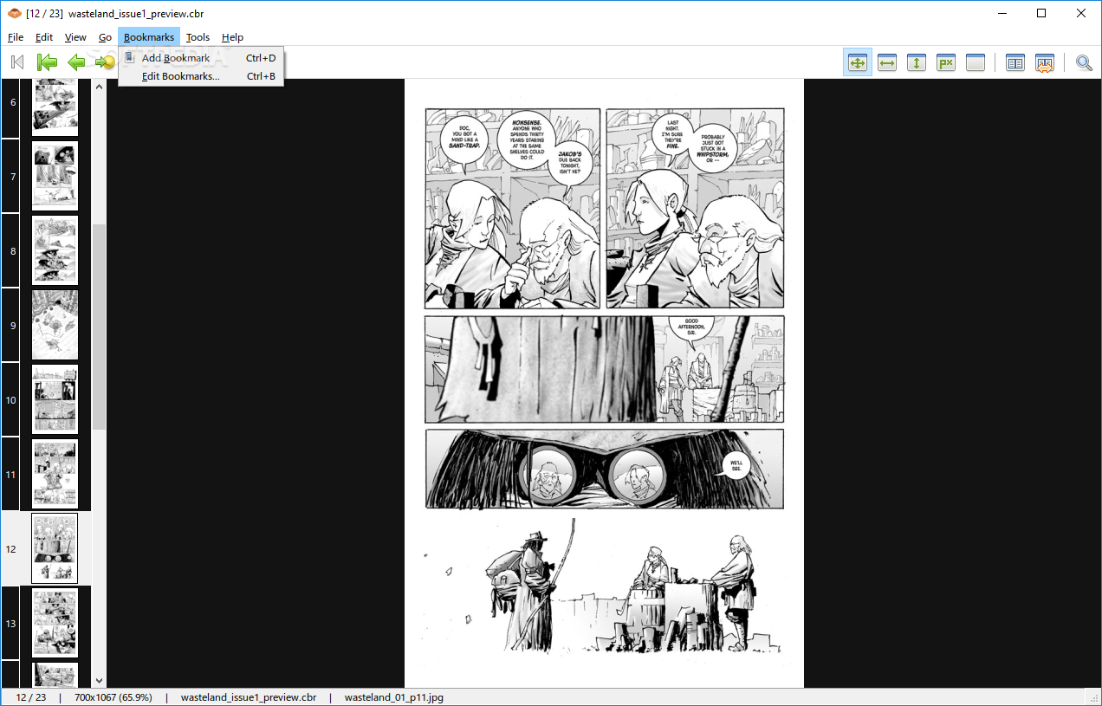Click the number label '9' in the sidebar
Viewport: 1102px width, 706px height.
coord(12,326)
